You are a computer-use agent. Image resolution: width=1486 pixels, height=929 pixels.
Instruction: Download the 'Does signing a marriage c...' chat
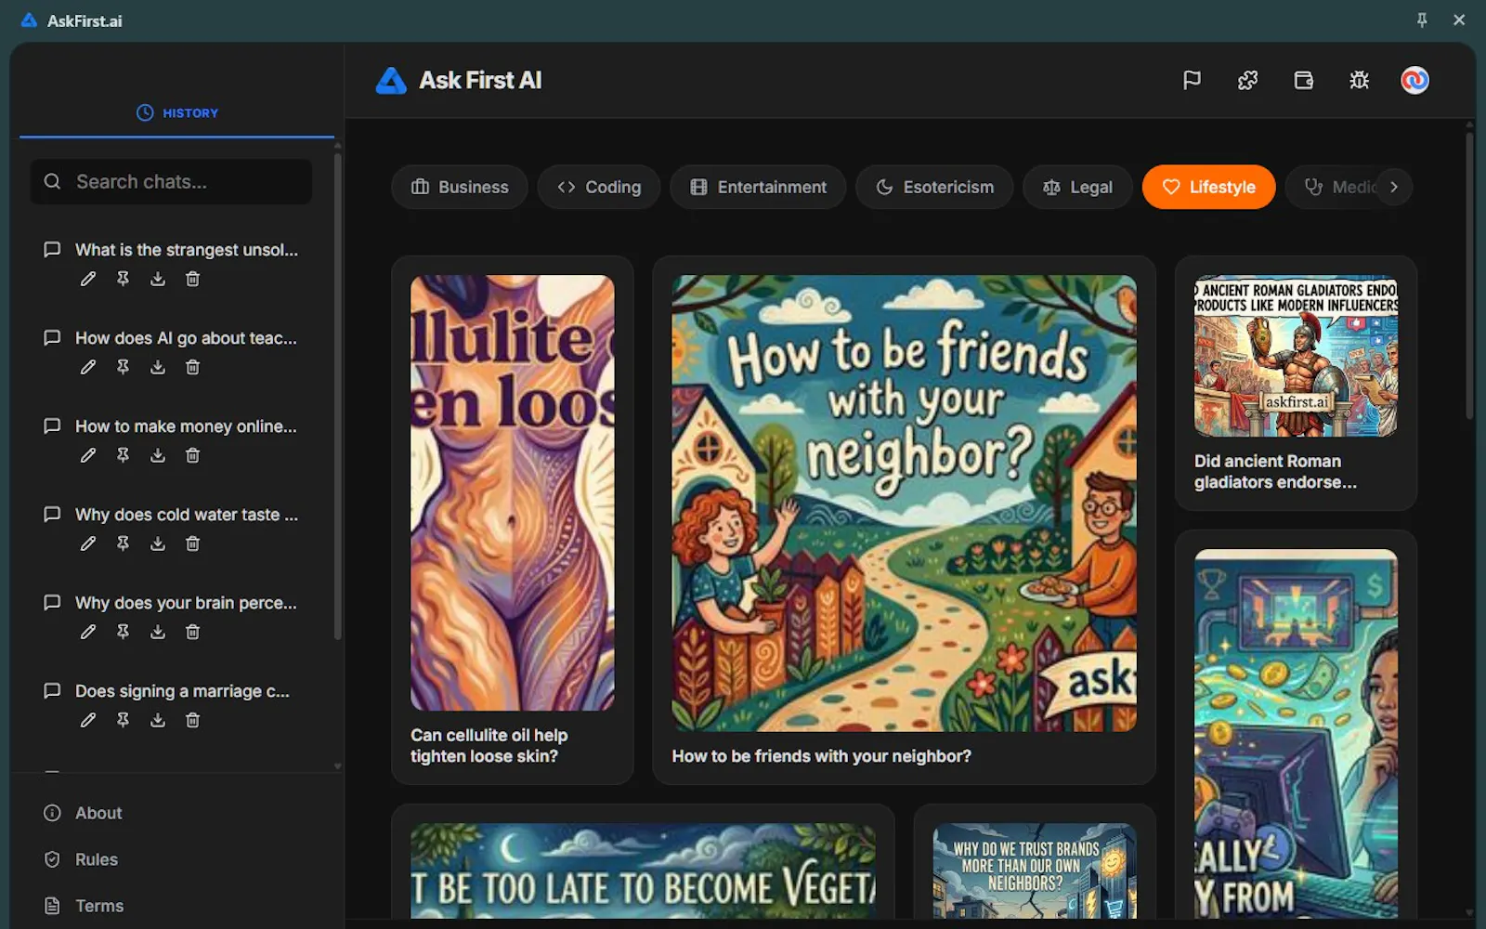pos(158,720)
